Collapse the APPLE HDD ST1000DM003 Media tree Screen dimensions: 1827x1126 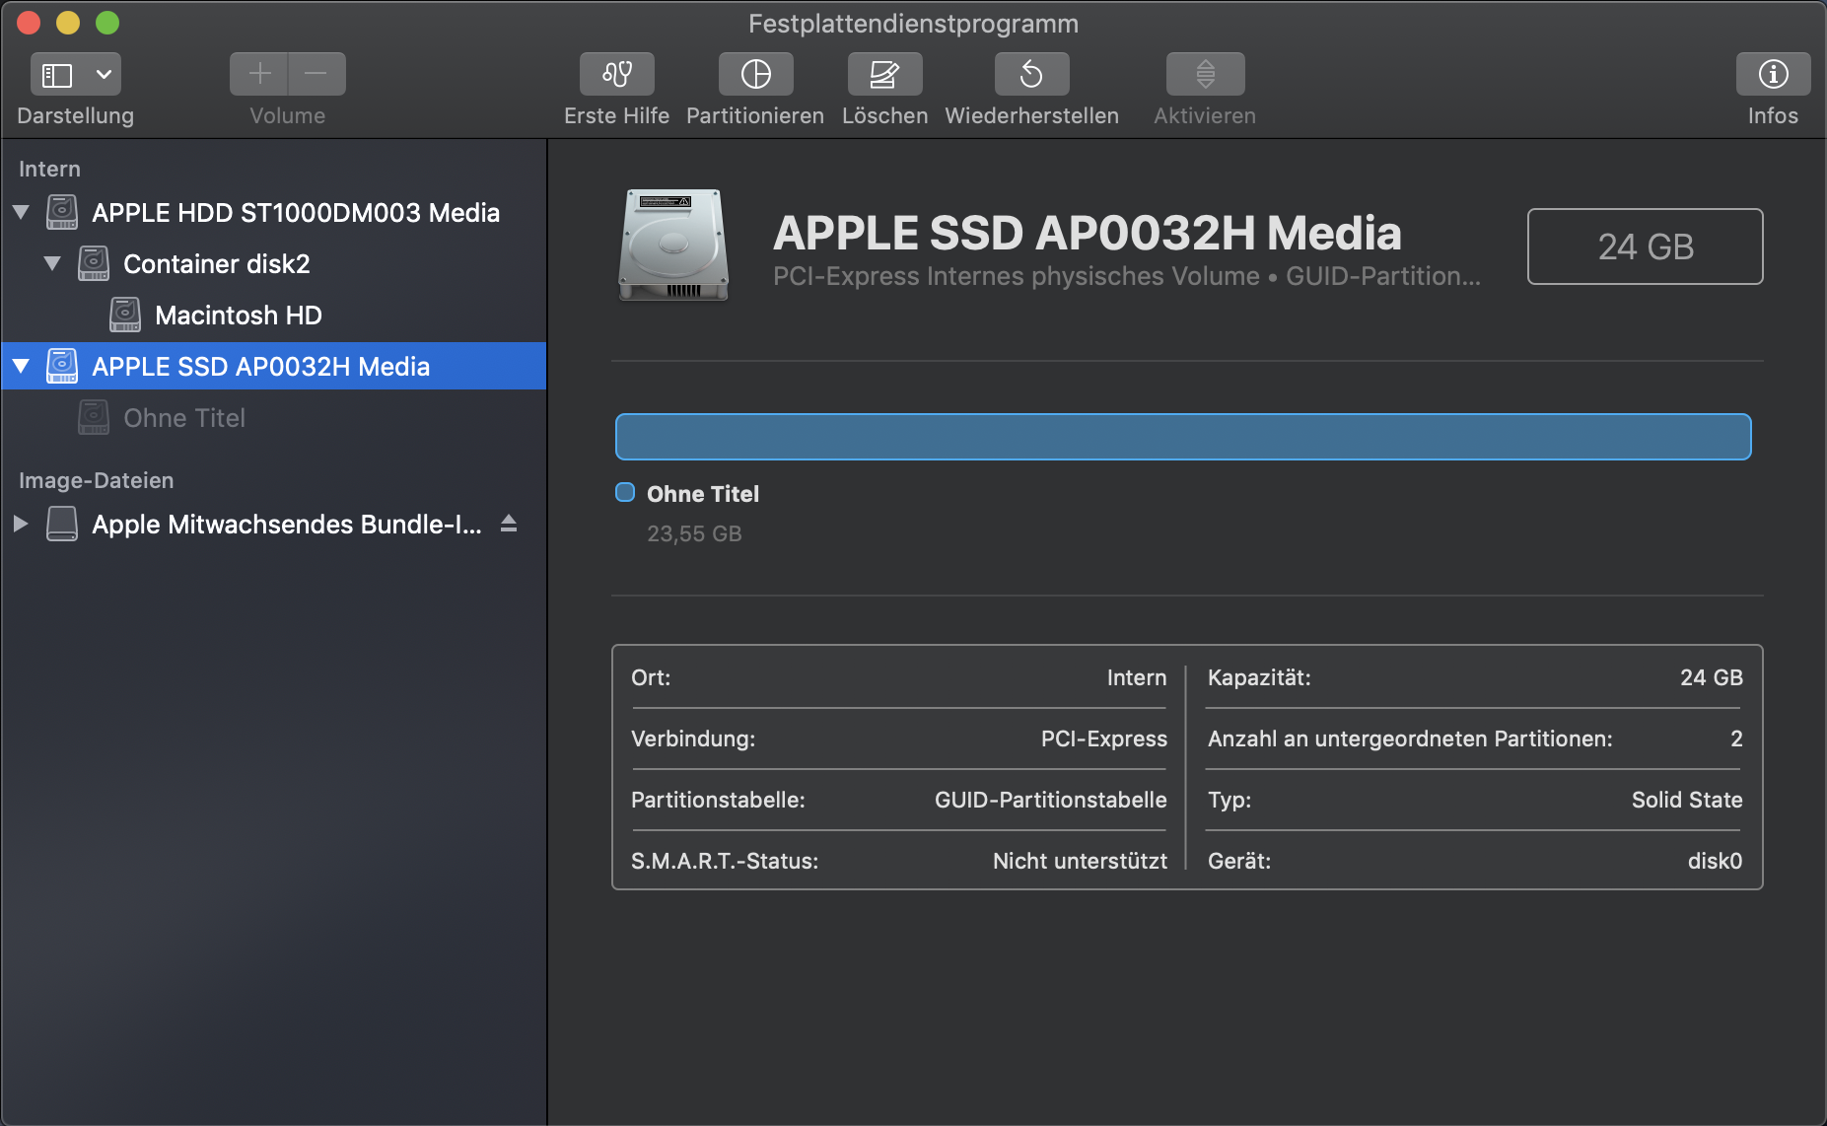click(x=21, y=213)
